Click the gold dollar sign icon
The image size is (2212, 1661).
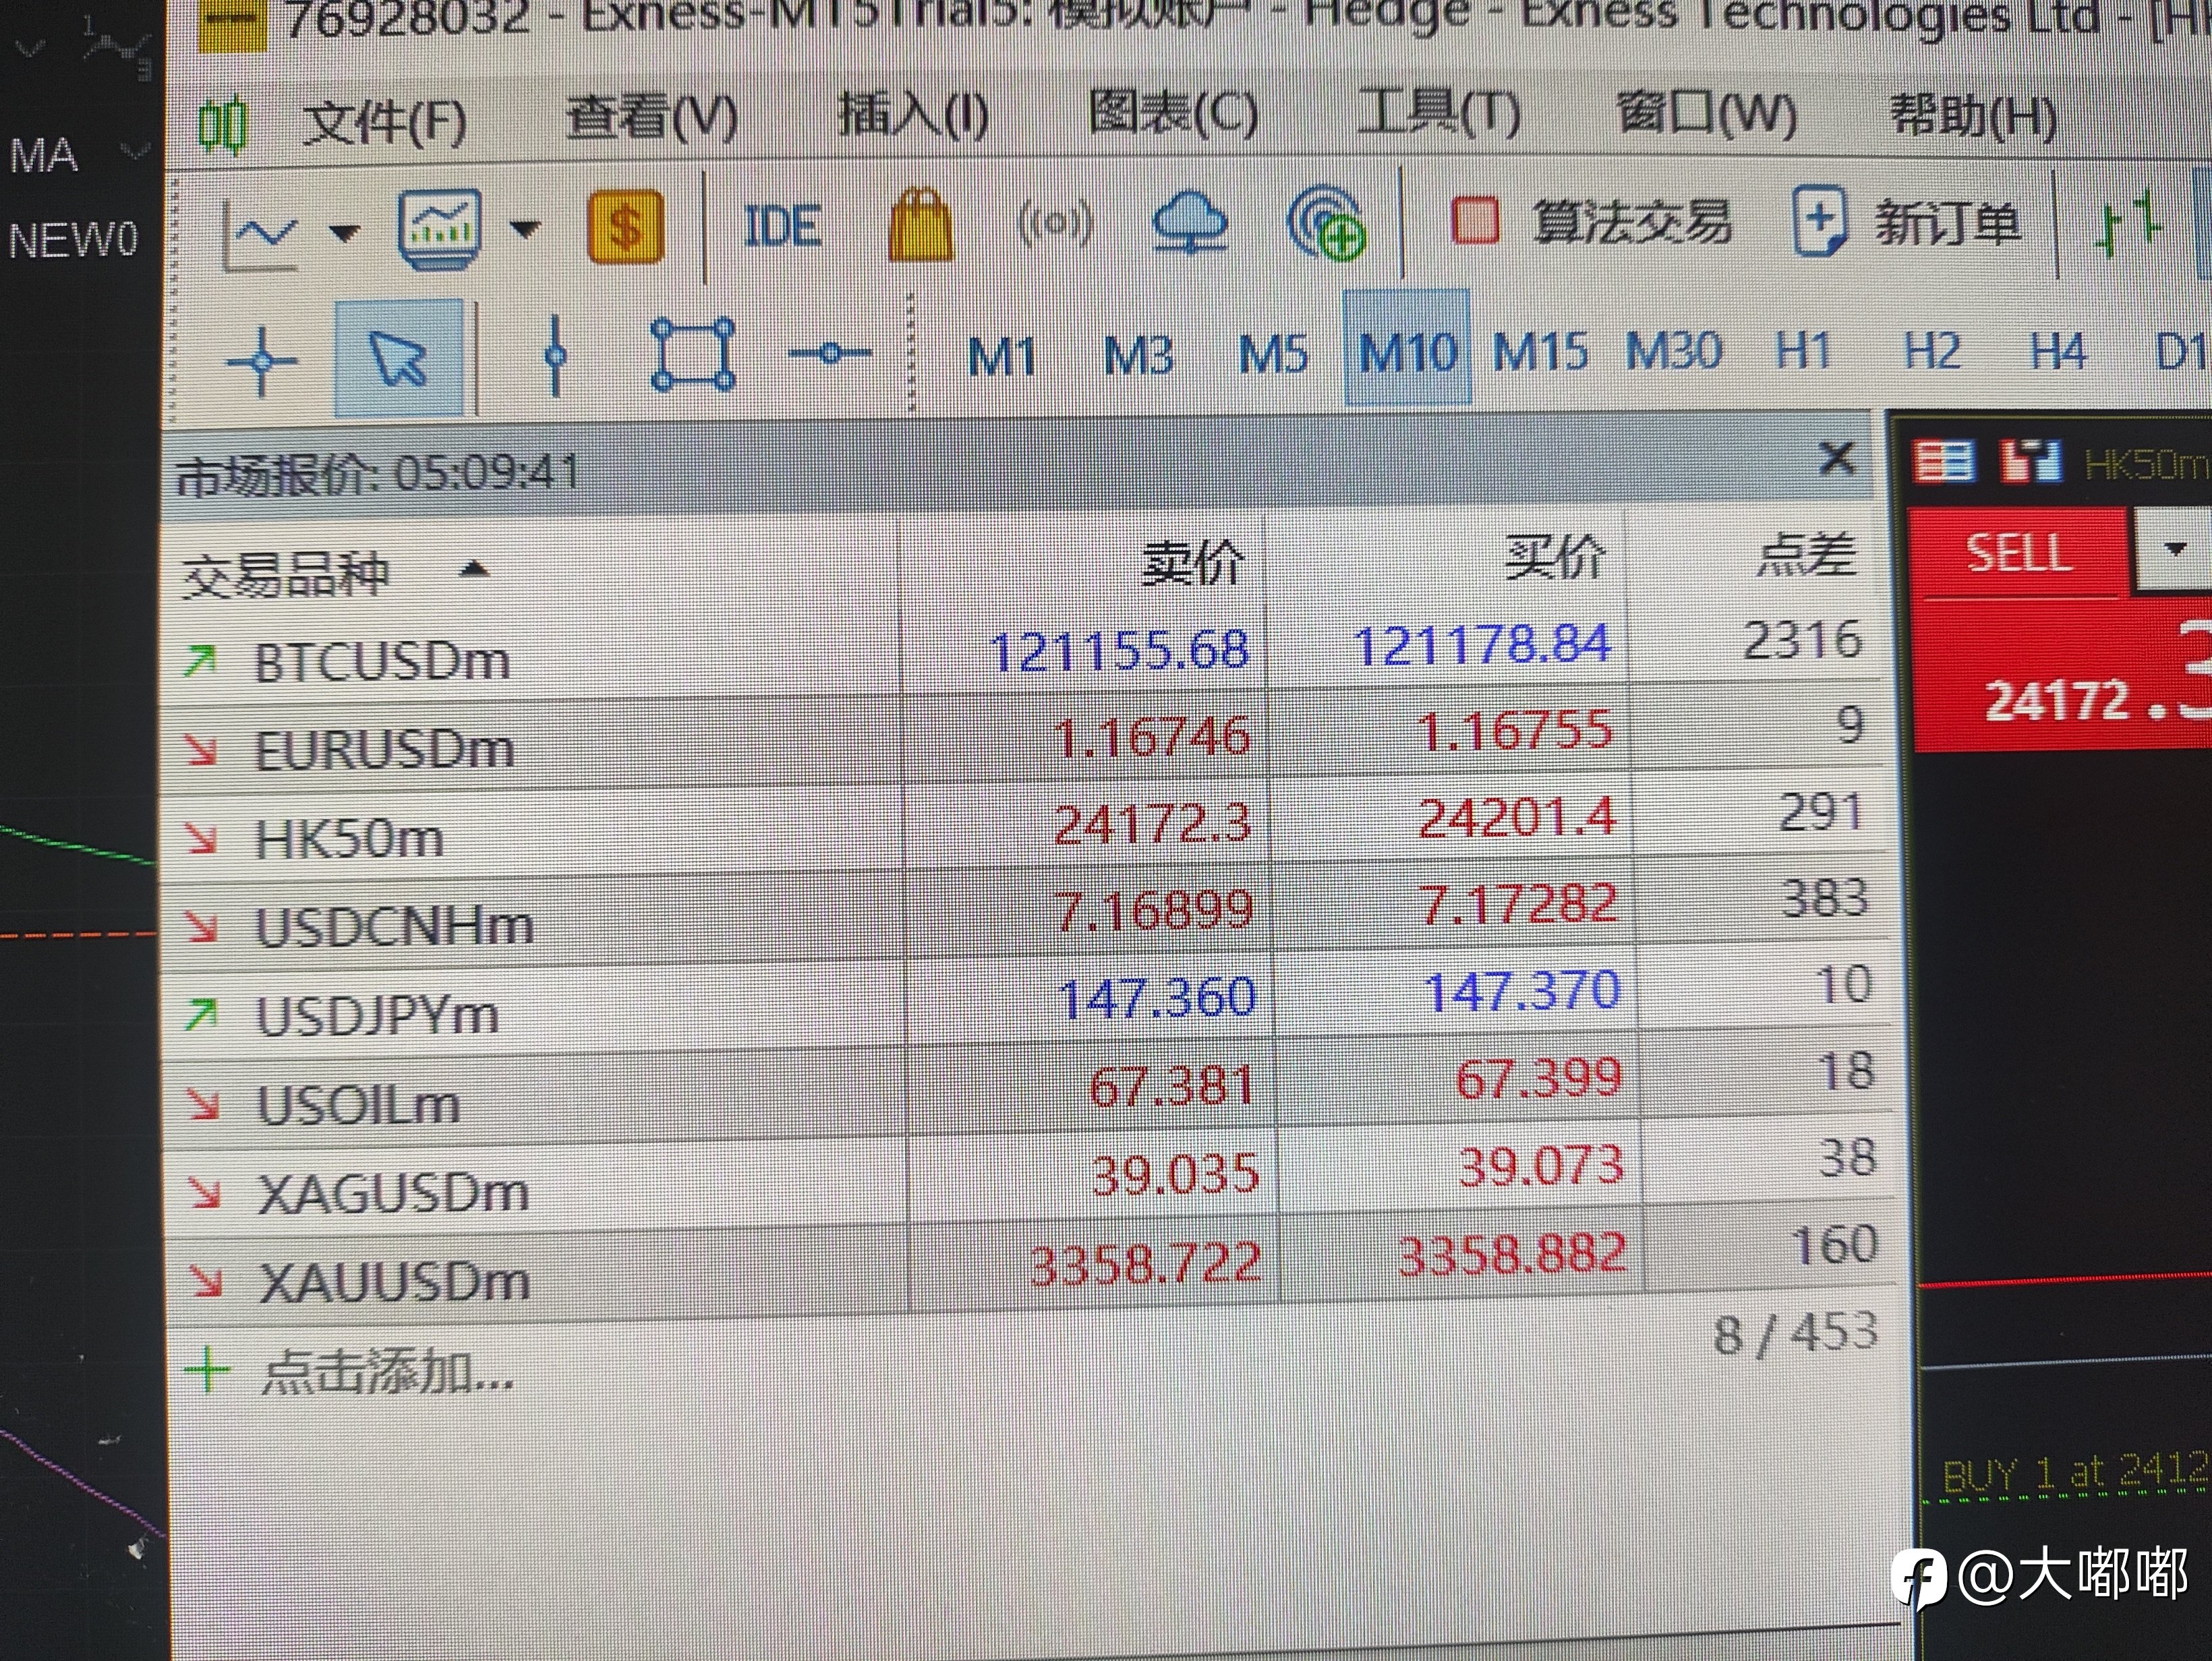625,227
